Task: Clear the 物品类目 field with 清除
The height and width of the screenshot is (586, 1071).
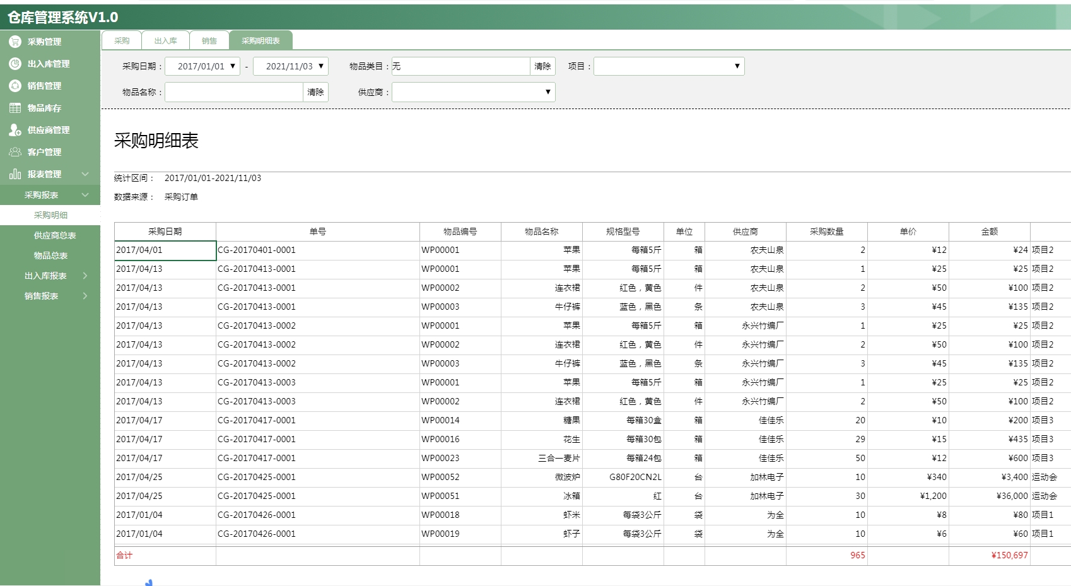Action: pos(542,66)
